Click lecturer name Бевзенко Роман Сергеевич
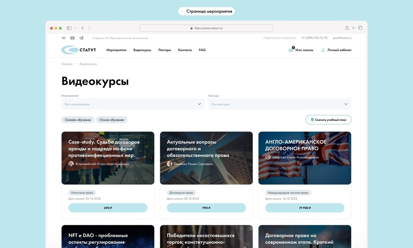Image resolution: width=413 pixels, height=248 pixels. tap(194, 164)
